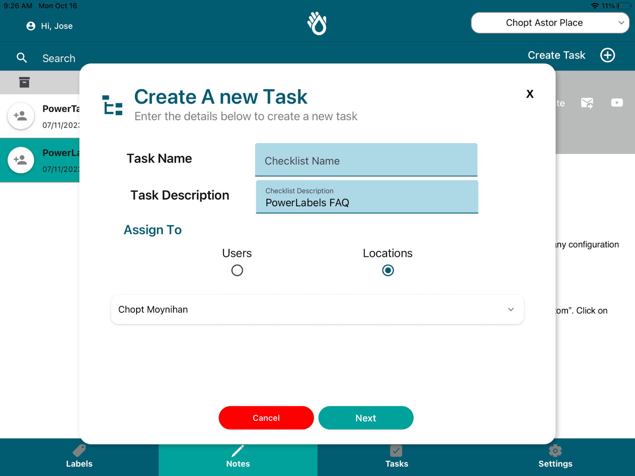Select the Users radio button
Screen dimensions: 635x476
[237, 271]
